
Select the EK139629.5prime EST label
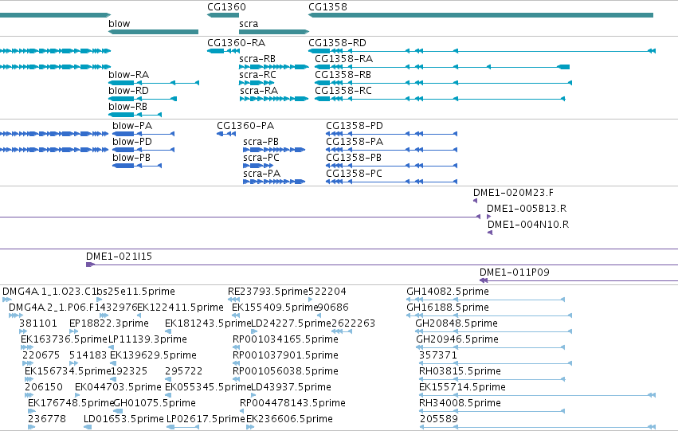coord(153,356)
